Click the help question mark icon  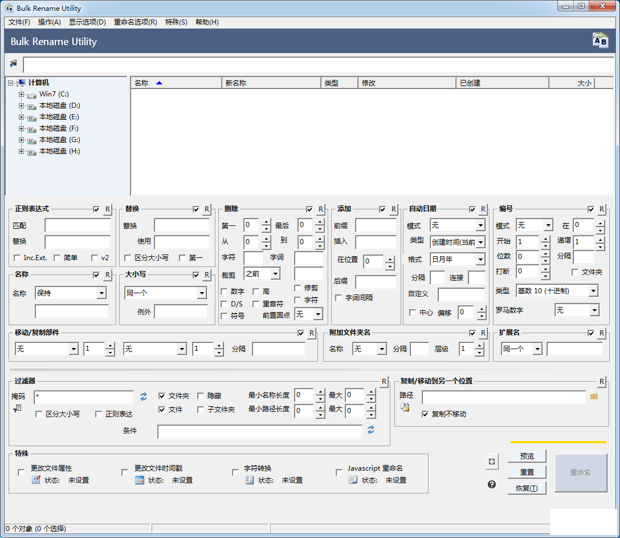491,484
